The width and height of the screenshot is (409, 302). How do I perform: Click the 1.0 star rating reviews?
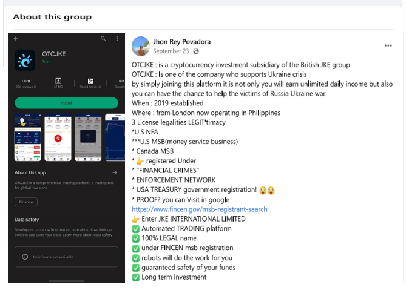click(x=26, y=84)
